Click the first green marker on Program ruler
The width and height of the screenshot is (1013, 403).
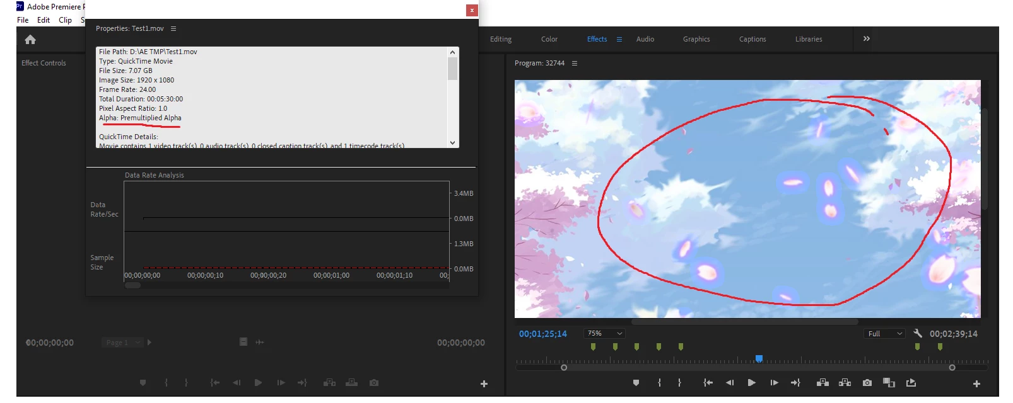[593, 347]
